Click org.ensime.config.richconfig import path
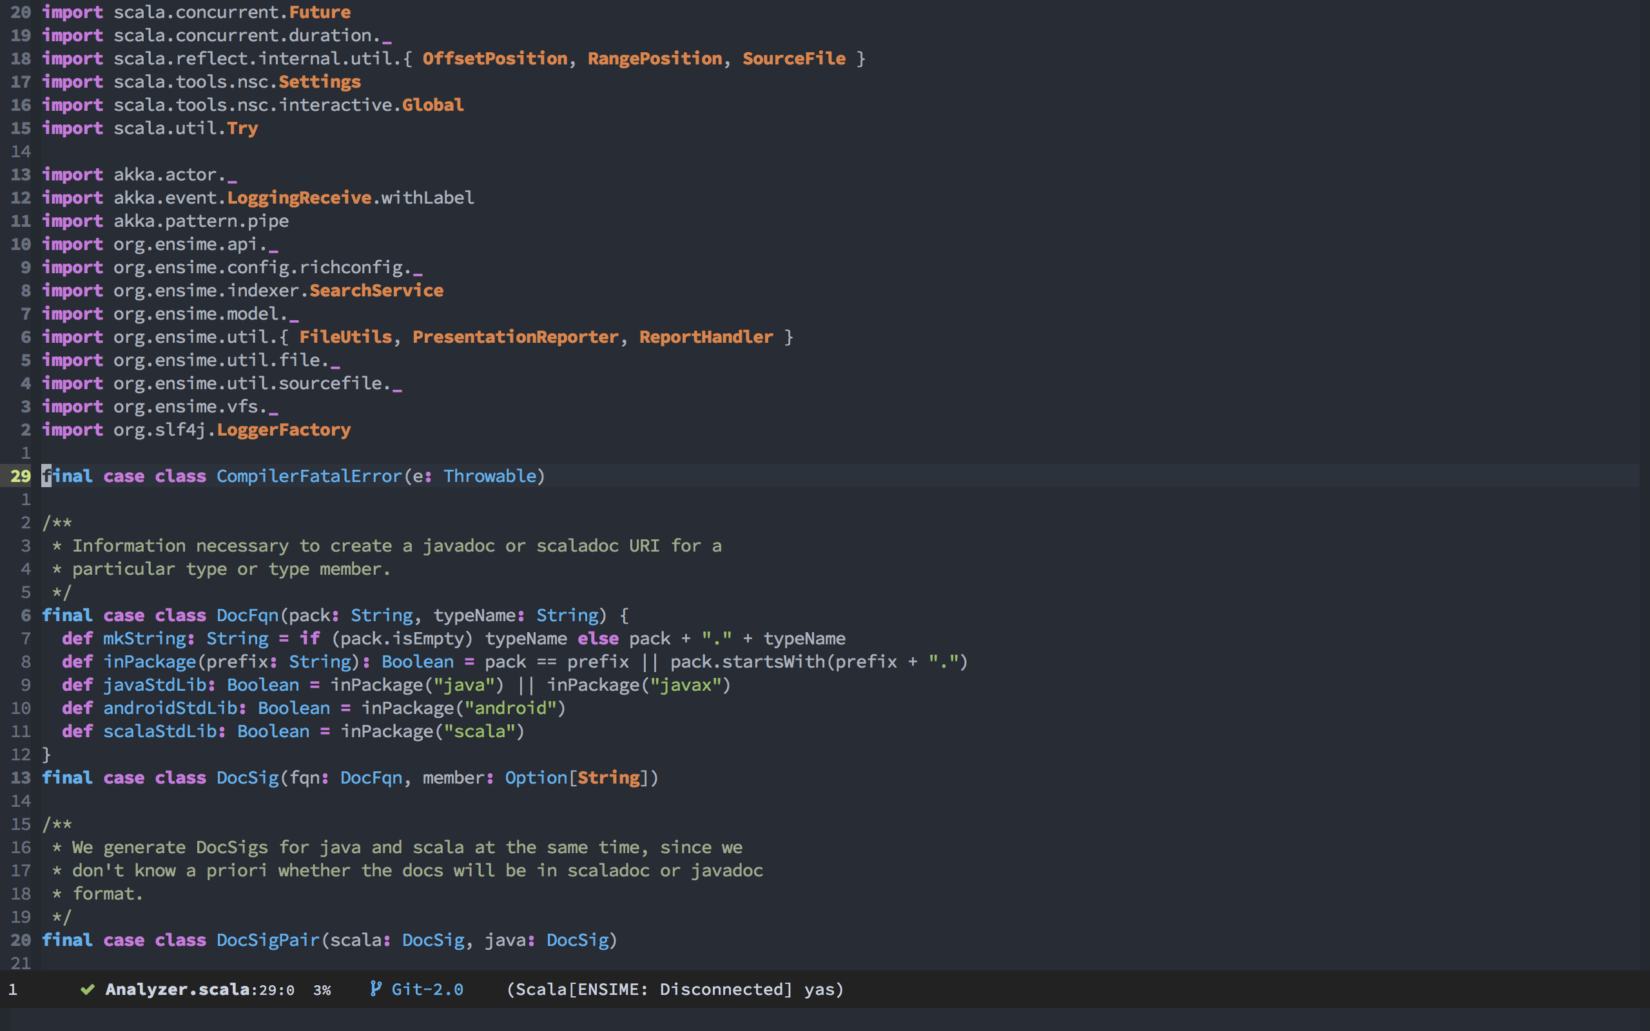The height and width of the screenshot is (1031, 1650). click(268, 267)
